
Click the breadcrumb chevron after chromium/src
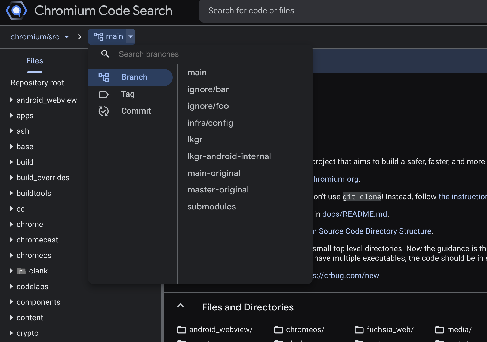click(80, 37)
